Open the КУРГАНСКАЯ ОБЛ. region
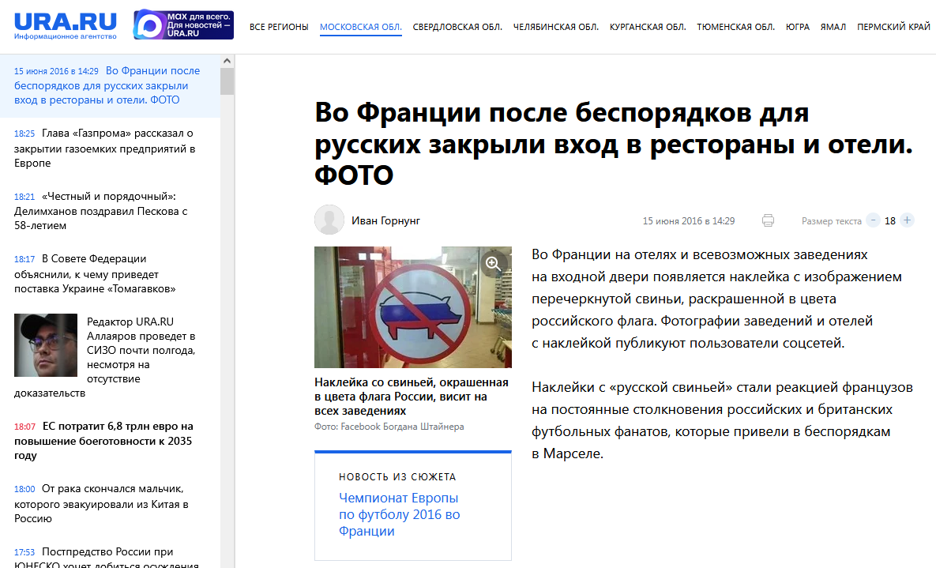936x568 pixels. 648,27
